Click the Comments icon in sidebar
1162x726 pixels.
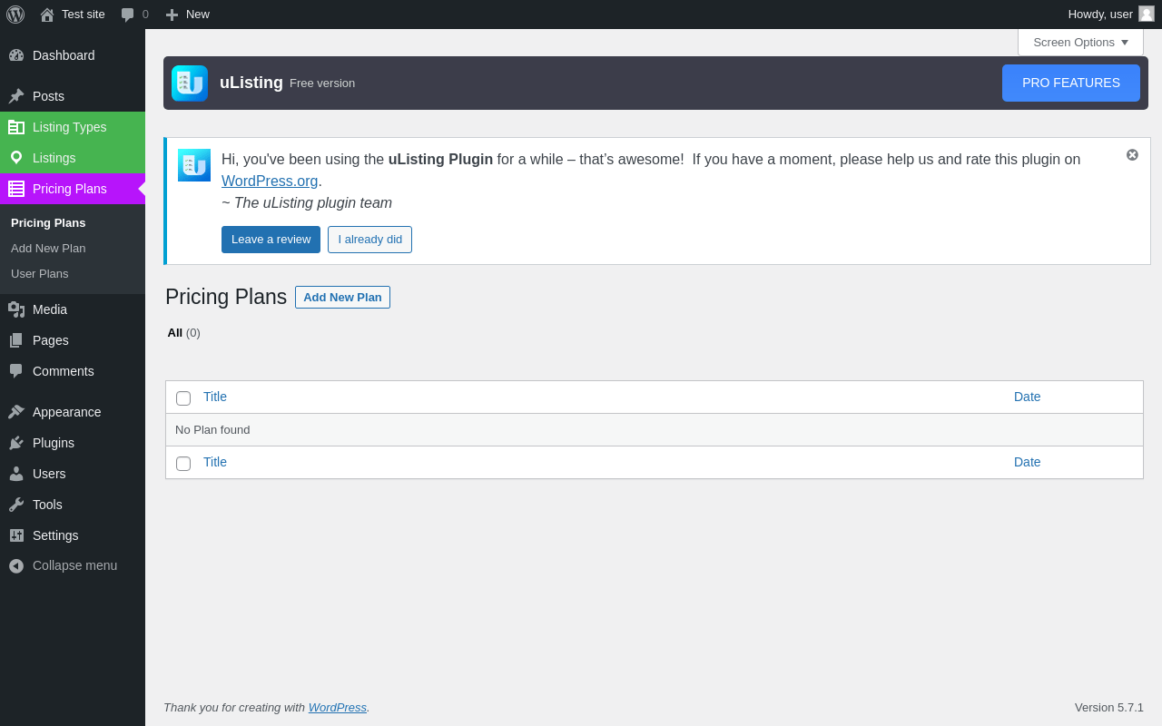click(x=16, y=371)
